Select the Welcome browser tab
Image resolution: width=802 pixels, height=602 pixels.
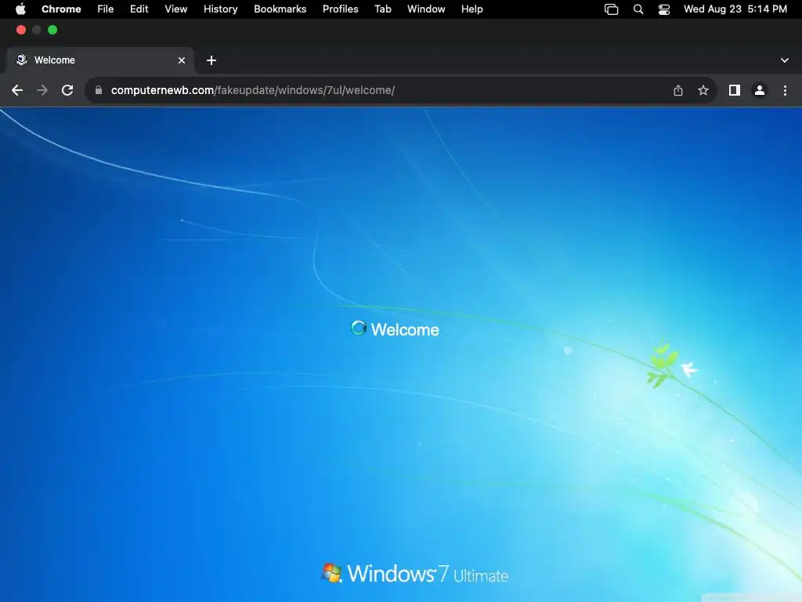pos(99,60)
